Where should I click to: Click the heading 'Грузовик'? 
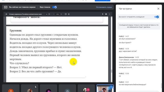point(16,31)
